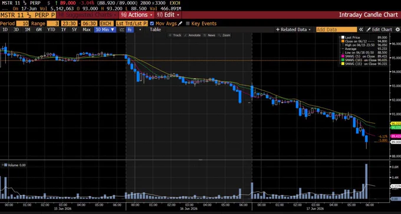Switch to Table view
The image size is (401, 214).
[x=155, y=29]
